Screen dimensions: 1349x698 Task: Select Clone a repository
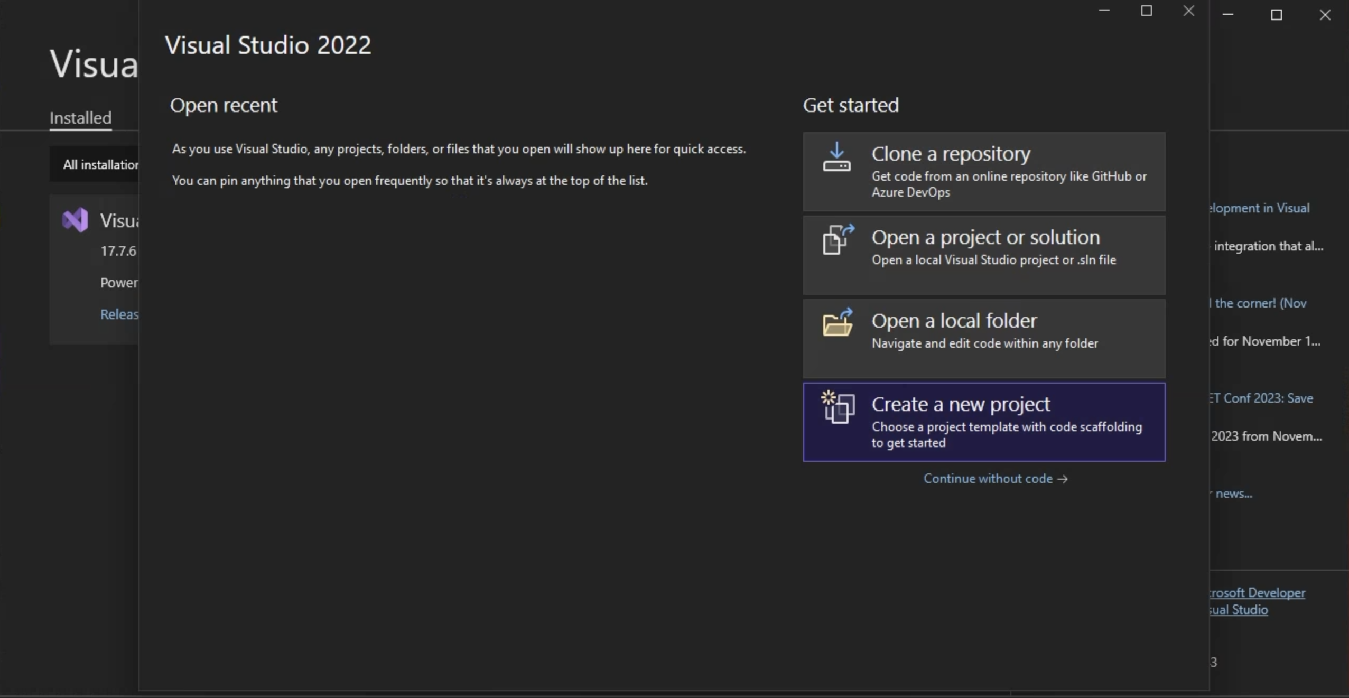983,171
